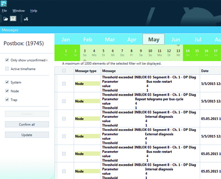
Task: Sort by the Message column header
Action: [x=150, y=71]
